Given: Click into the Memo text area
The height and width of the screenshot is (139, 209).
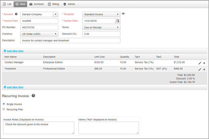Looking at the screenshot, I should click(108, 128).
